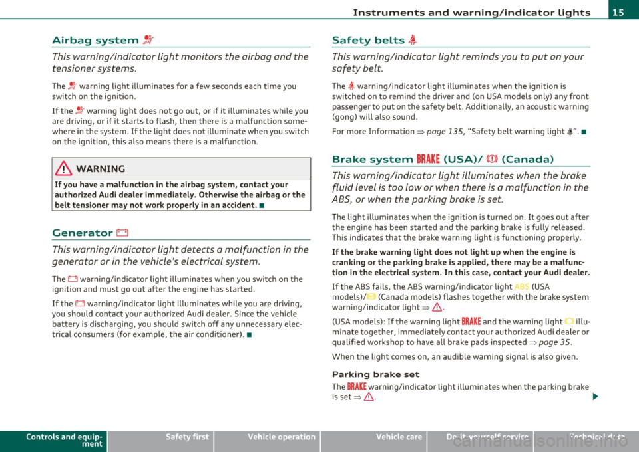Viewport: 639px width, 452px height.
Task: Click the WARNING label in the warning box
Action: (101, 168)
